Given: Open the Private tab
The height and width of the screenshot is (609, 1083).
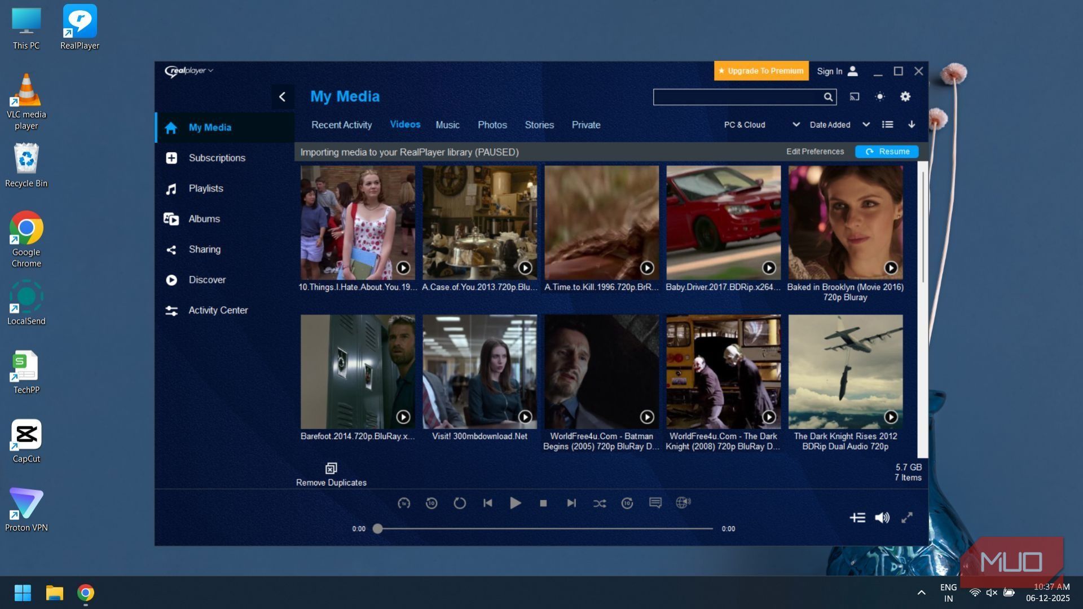Looking at the screenshot, I should (x=586, y=125).
